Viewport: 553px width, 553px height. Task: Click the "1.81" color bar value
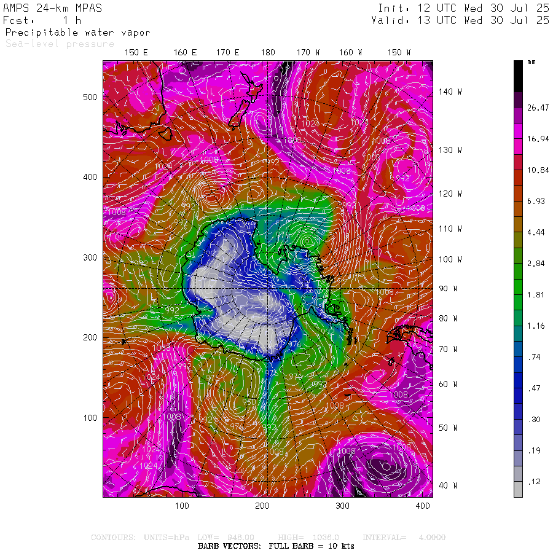click(536, 295)
